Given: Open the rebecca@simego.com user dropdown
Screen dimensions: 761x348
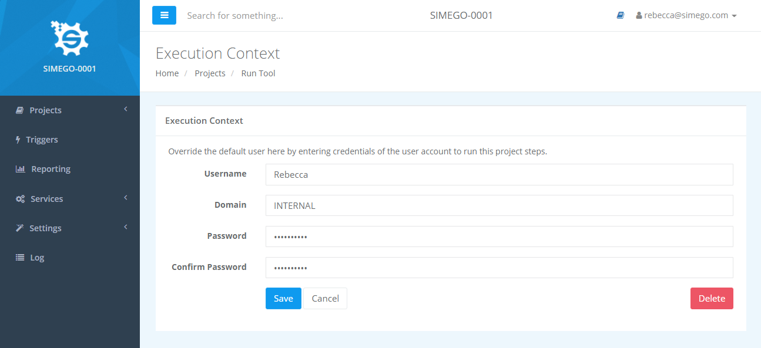Looking at the screenshot, I should coord(686,16).
